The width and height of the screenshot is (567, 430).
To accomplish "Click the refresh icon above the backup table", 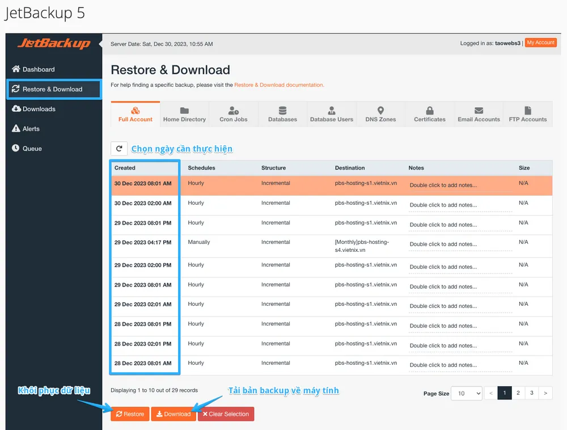I will (x=119, y=149).
